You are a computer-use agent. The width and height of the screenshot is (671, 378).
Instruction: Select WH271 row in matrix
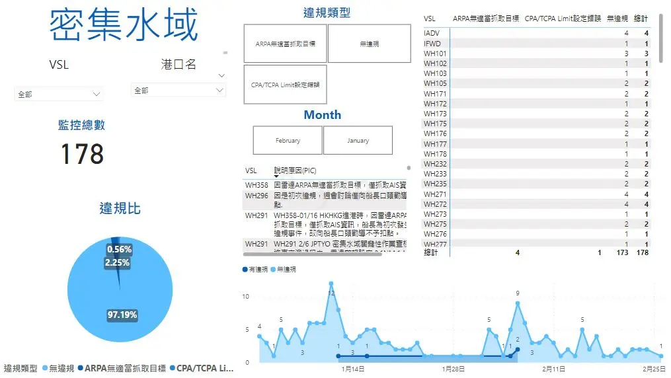(537, 194)
